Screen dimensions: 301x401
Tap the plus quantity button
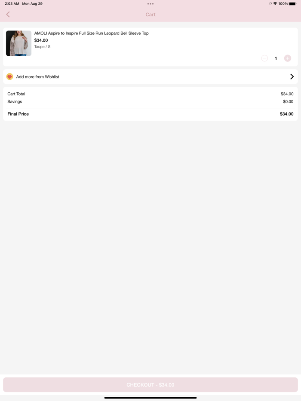pyautogui.click(x=288, y=58)
